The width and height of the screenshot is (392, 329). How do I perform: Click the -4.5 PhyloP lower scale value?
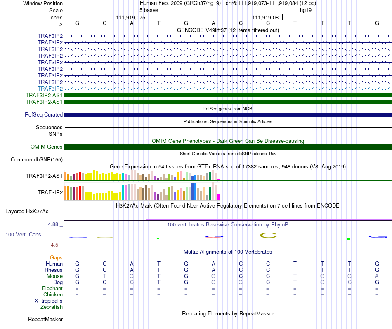coord(54,245)
